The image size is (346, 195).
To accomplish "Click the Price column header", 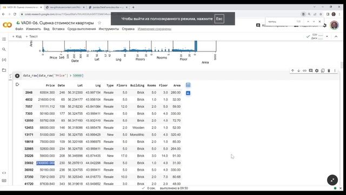I will tap(50, 86).
